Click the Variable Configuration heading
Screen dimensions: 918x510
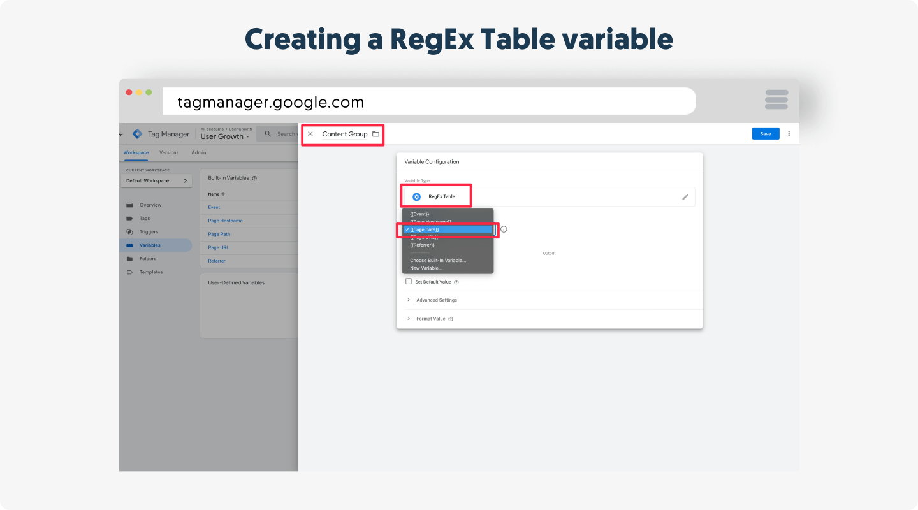[x=432, y=162]
